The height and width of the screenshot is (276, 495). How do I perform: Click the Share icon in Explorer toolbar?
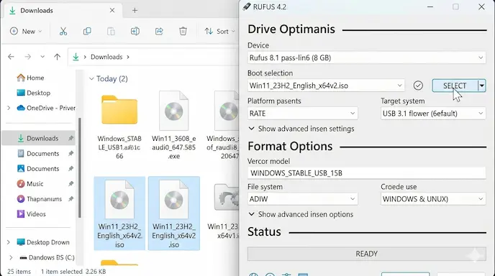tap(159, 31)
